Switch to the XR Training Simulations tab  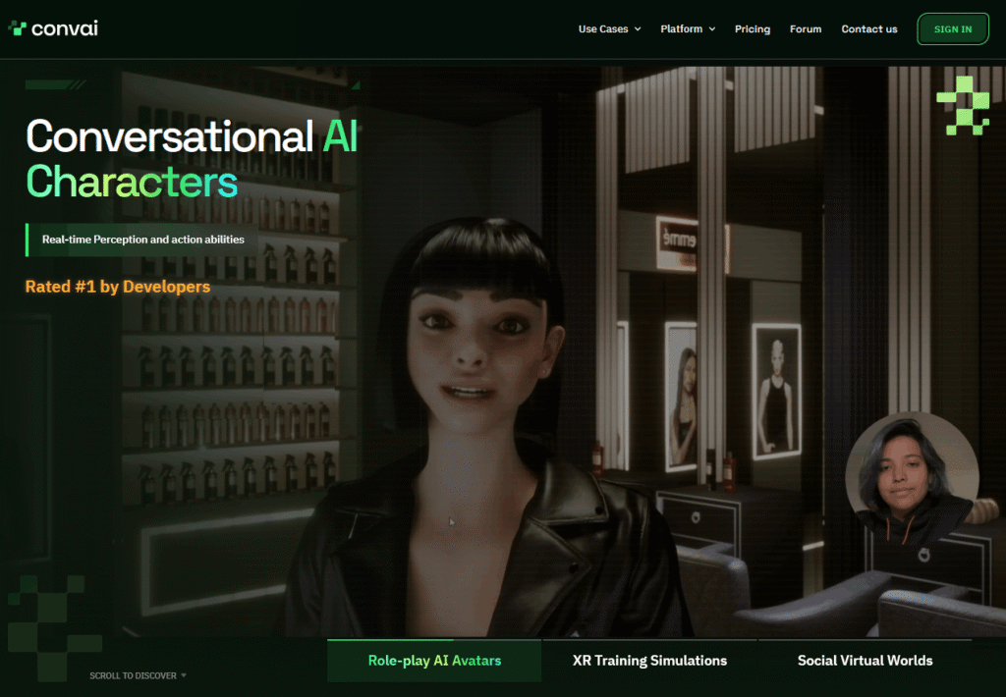pyautogui.click(x=647, y=661)
